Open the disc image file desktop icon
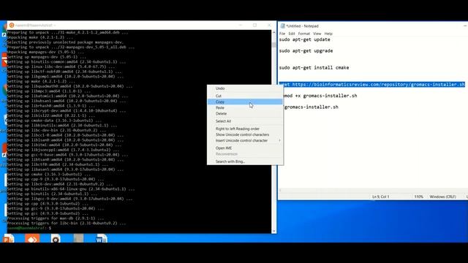468x263 pixels. click(56, 239)
